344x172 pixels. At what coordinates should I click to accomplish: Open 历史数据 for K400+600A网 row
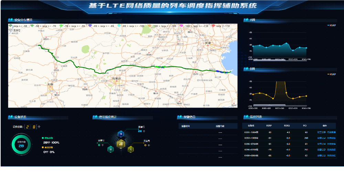pos(331,155)
